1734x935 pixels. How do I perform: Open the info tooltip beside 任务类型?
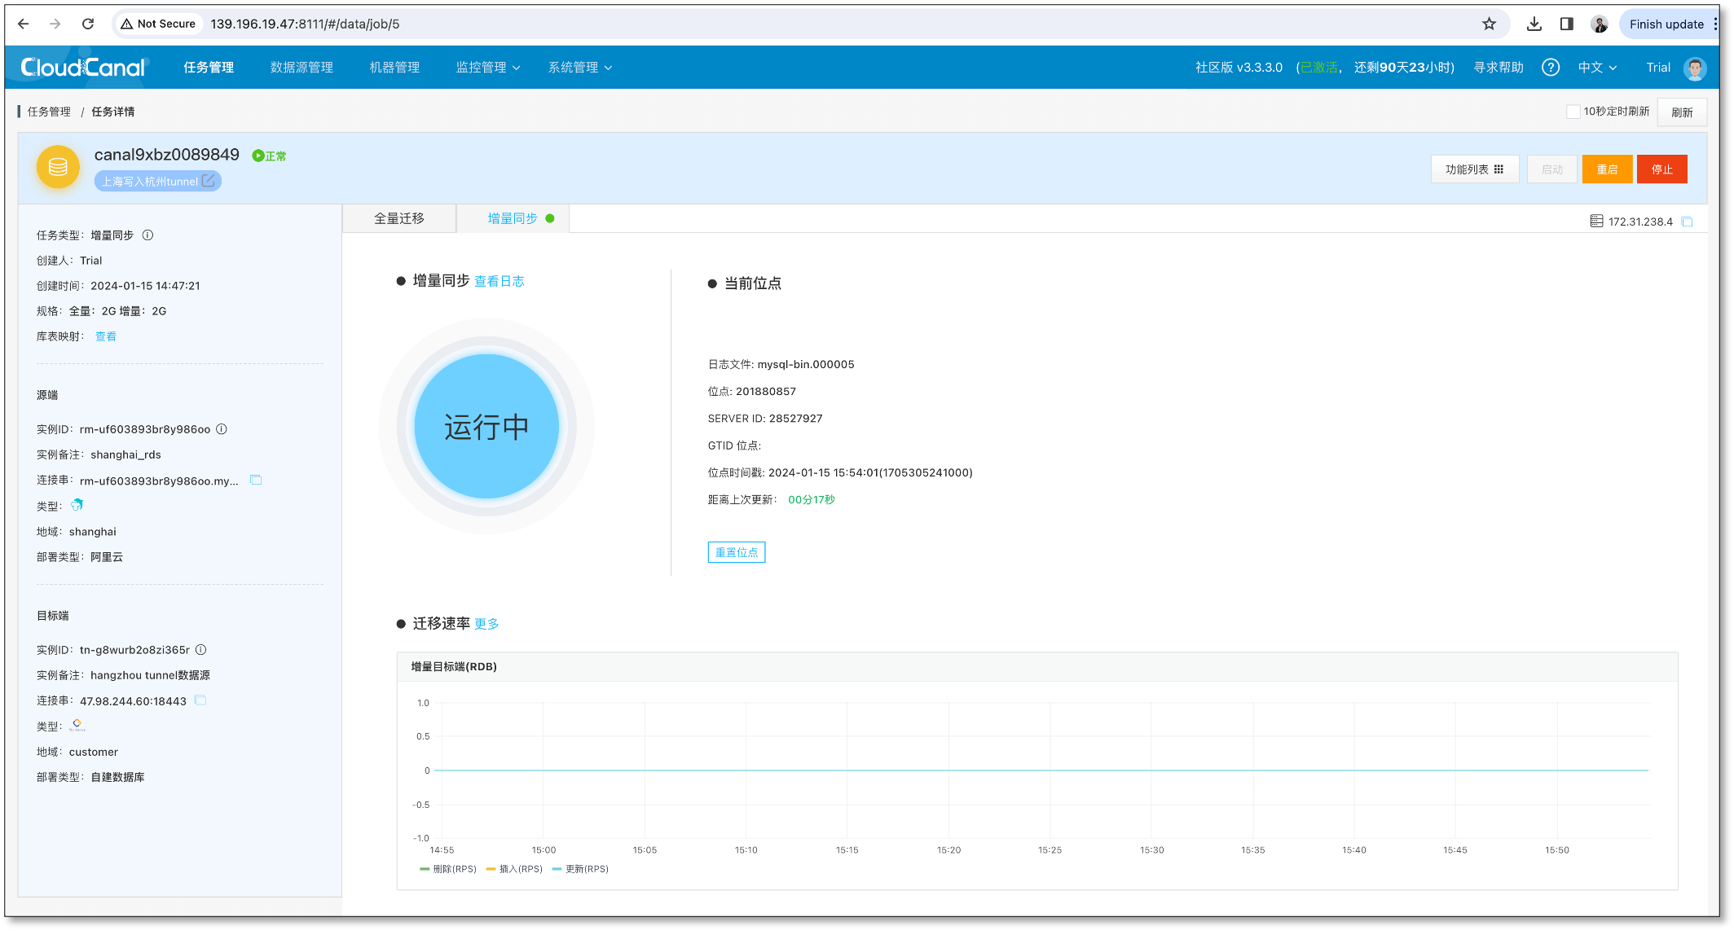pos(147,235)
